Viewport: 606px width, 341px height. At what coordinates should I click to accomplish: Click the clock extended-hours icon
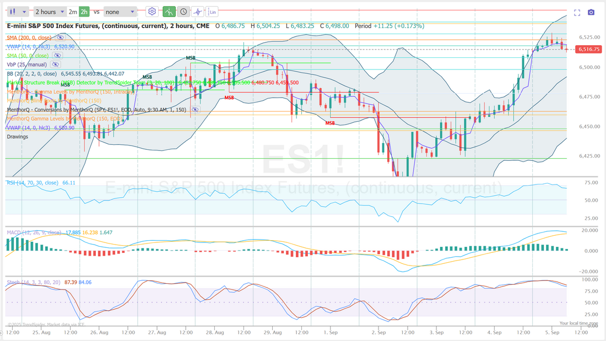pyautogui.click(x=183, y=12)
